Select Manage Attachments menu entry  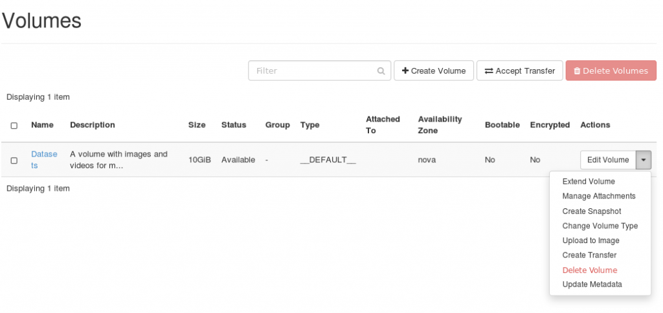tap(599, 197)
